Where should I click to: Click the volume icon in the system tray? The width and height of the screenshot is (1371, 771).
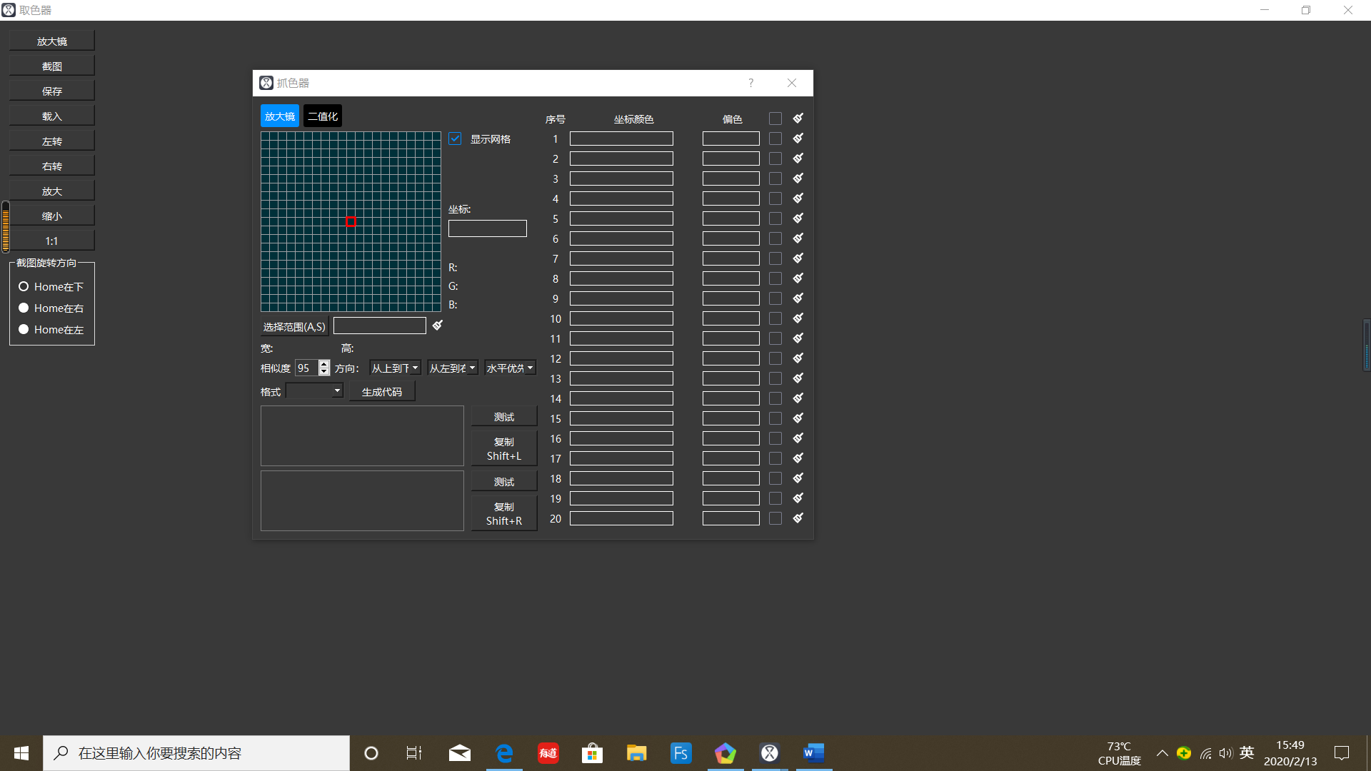[x=1225, y=753]
